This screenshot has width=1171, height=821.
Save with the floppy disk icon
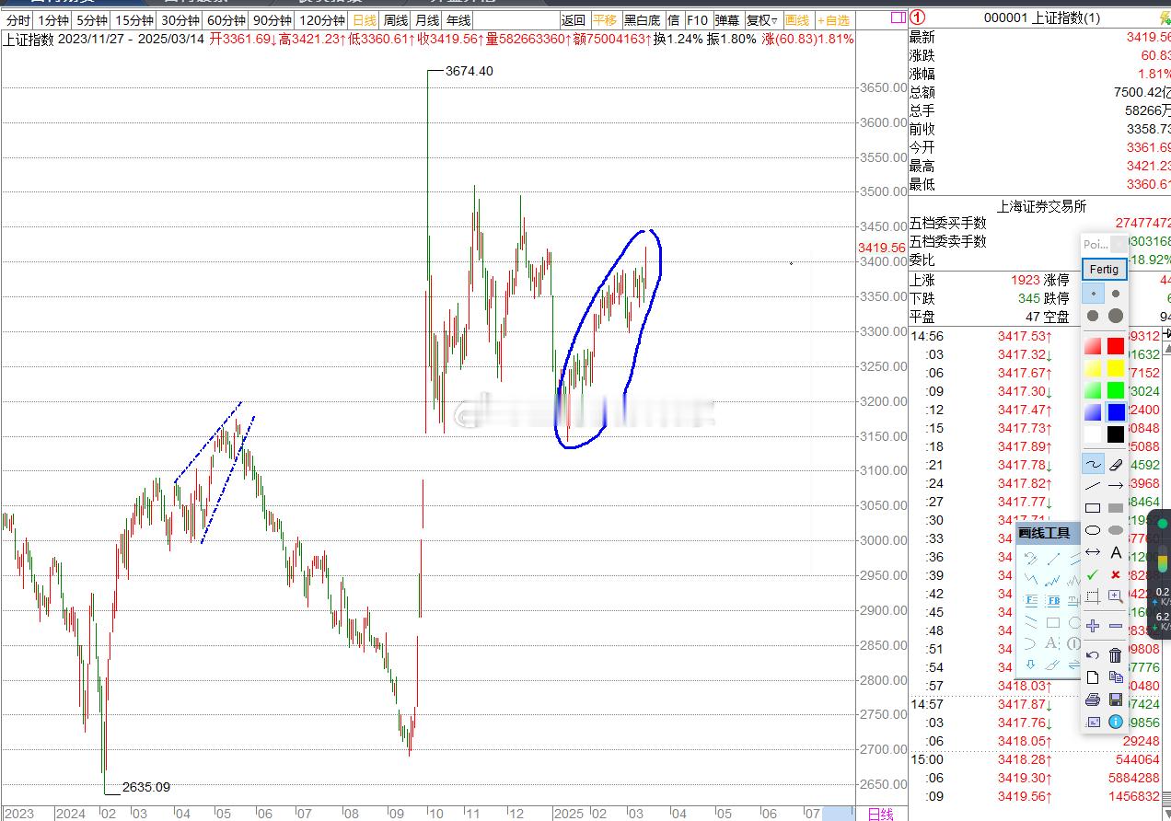coord(1116,700)
